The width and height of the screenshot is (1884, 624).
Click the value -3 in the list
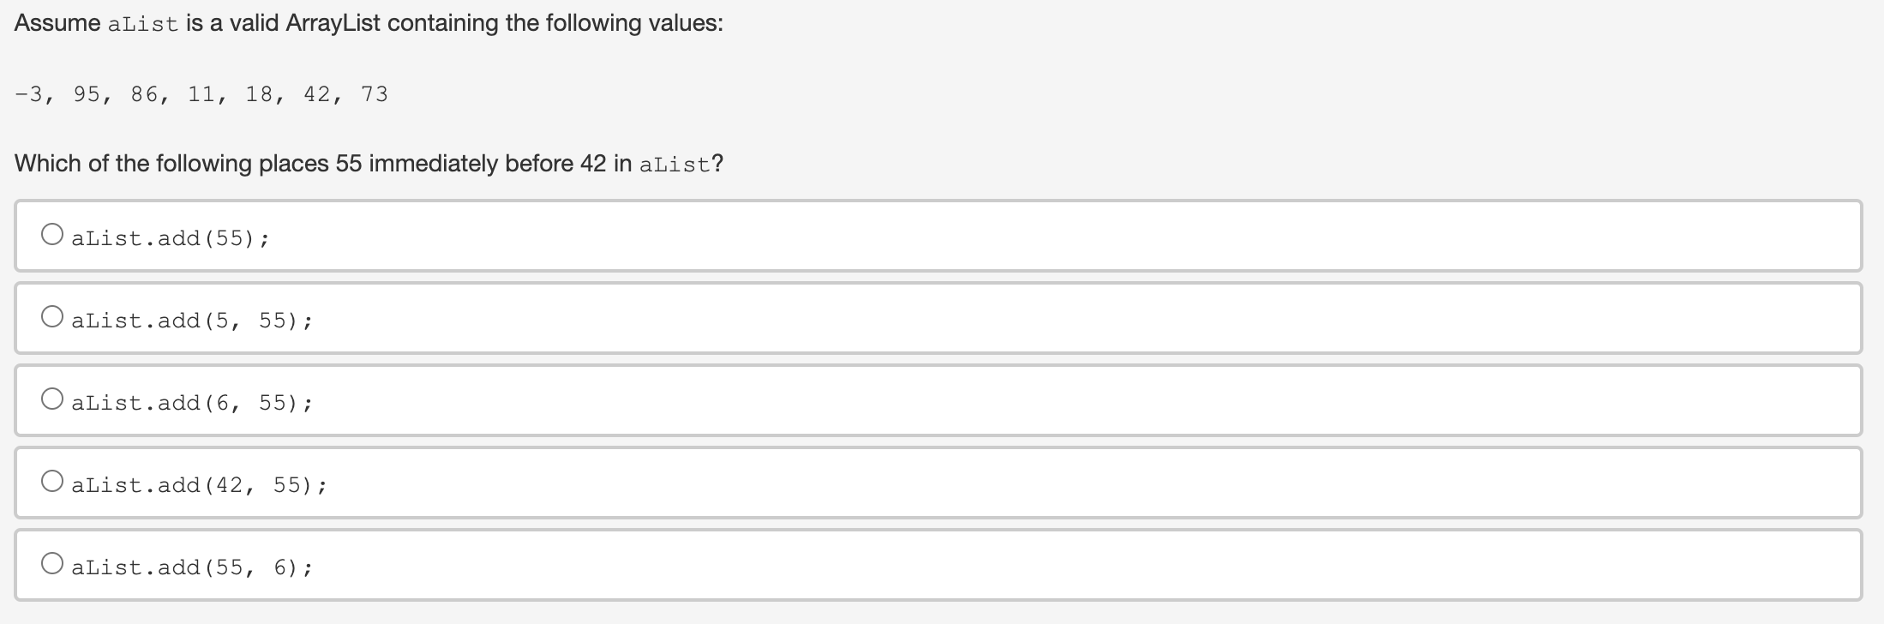pos(29,94)
